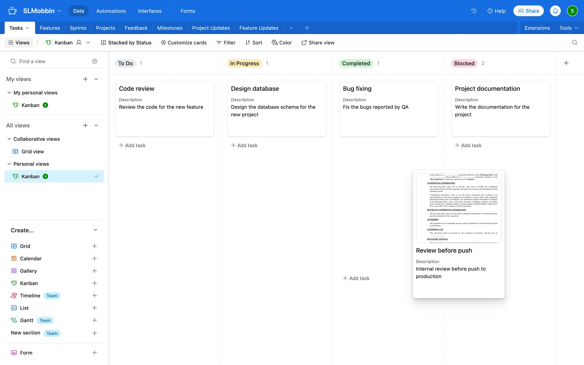Collapse the Create section chevron
This screenshot has height=365, width=584.
point(95,230)
